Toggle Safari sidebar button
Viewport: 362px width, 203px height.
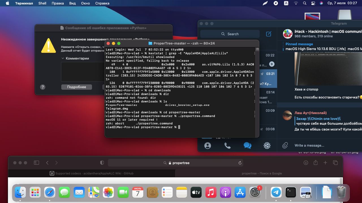36,163
